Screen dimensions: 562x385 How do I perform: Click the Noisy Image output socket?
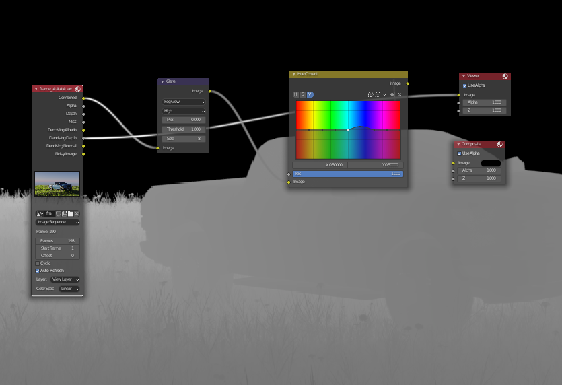[x=83, y=155]
